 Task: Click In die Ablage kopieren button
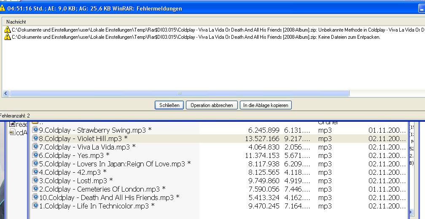(266, 105)
